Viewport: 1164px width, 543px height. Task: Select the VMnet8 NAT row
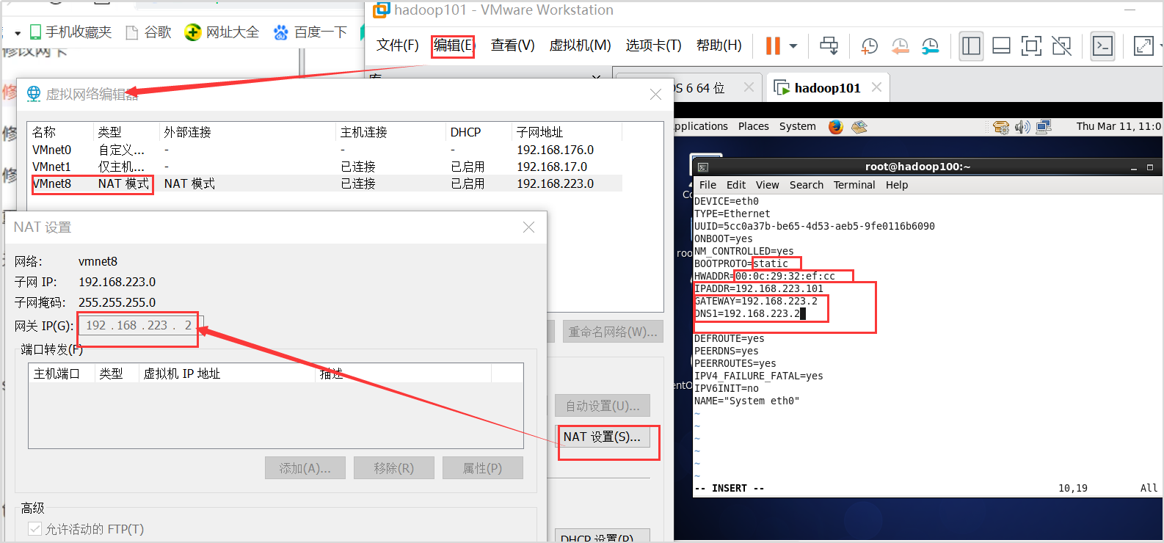(324, 183)
